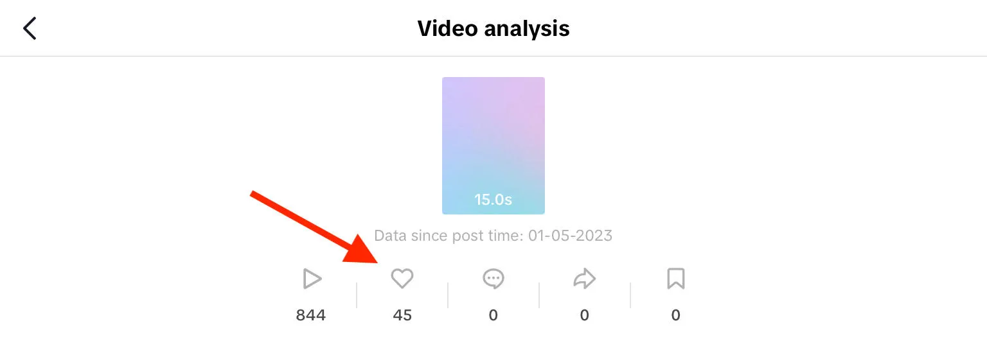Viewport: 987px width, 339px height.
Task: Click the play views icon
Action: [312, 279]
